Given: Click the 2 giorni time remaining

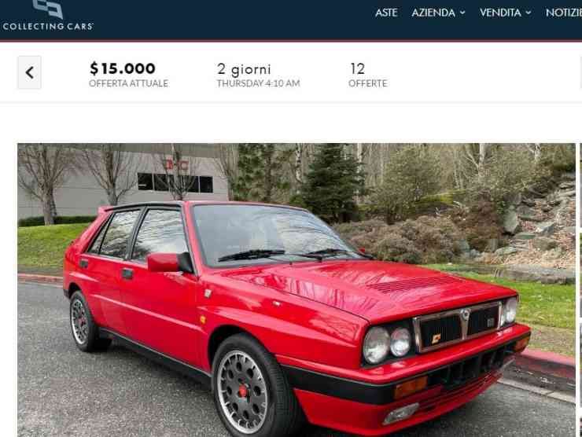Looking at the screenshot, I should click(244, 69).
